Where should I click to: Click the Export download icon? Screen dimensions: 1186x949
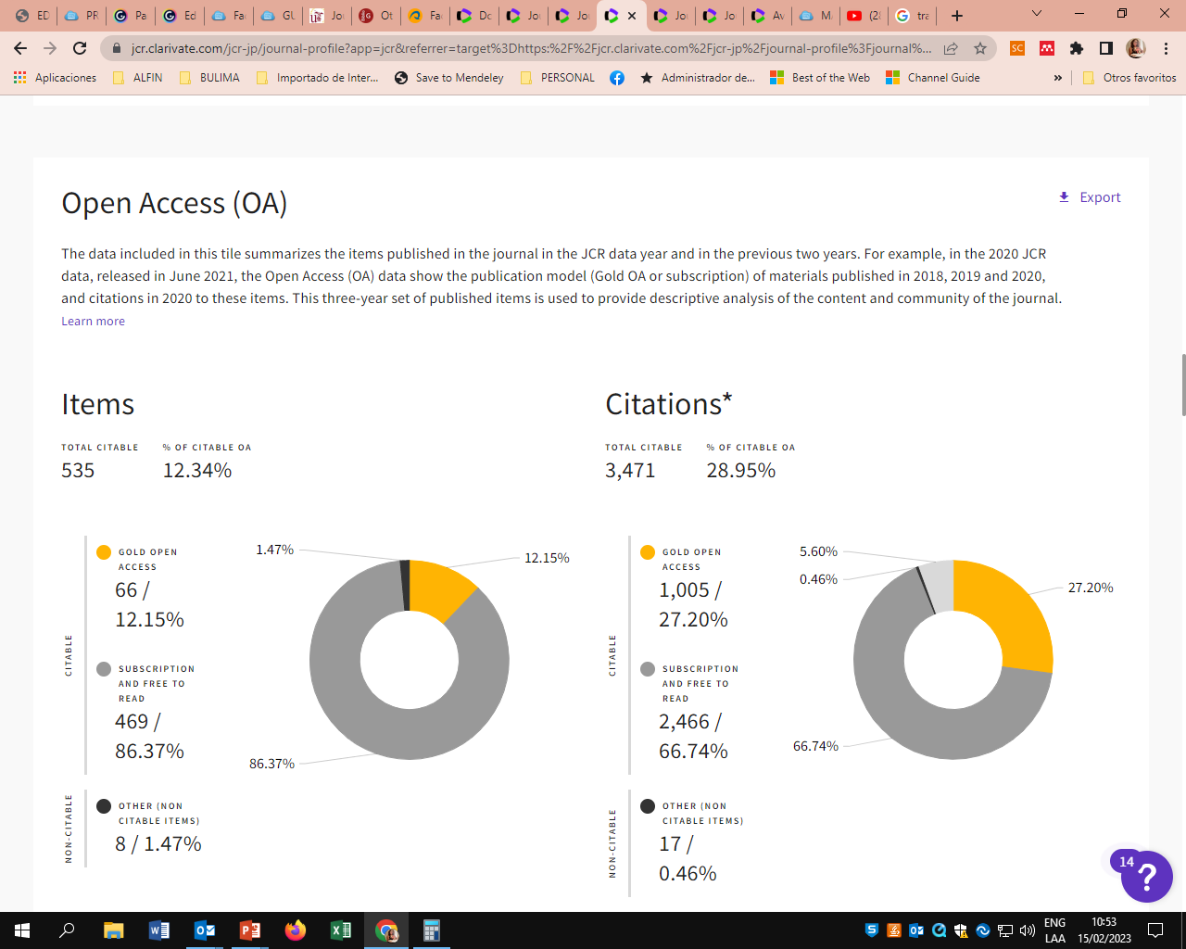[1063, 196]
